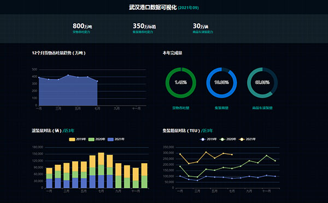
Task: Click the 七月 endpoint of 2021年 yellow line
Action: (x=232, y=155)
